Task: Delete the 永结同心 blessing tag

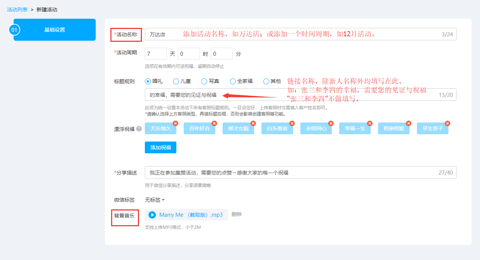Action: 331,124
